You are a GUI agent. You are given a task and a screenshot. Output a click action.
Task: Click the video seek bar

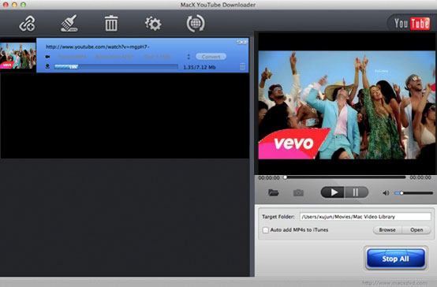click(345, 177)
